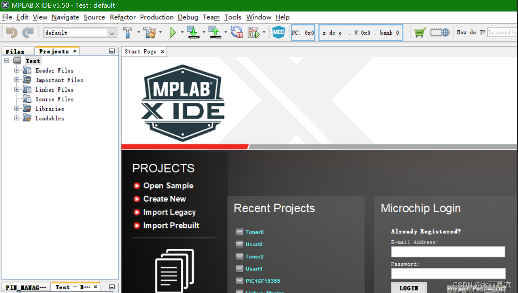Click the chip icon beside PIC16F15355
Screen dimensions: 518x293
click(x=239, y=281)
